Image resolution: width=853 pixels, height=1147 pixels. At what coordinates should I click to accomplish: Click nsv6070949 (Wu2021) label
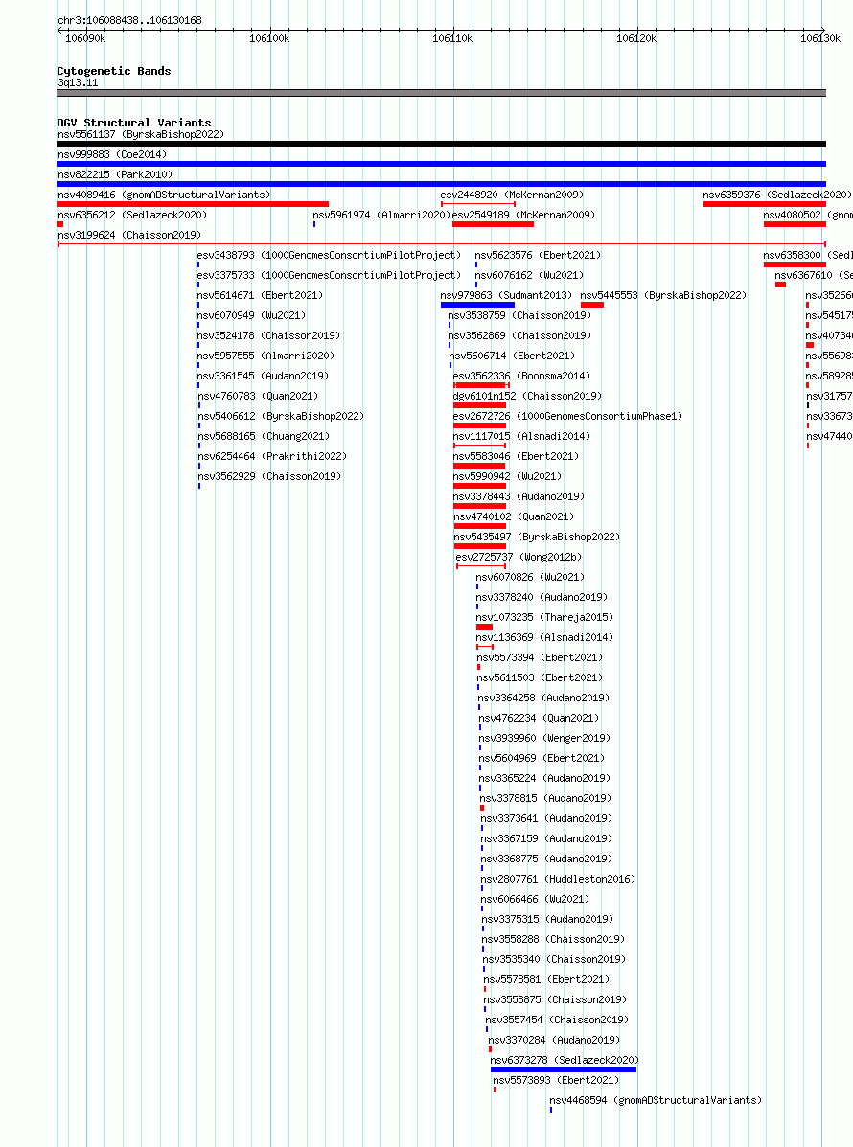click(x=252, y=315)
